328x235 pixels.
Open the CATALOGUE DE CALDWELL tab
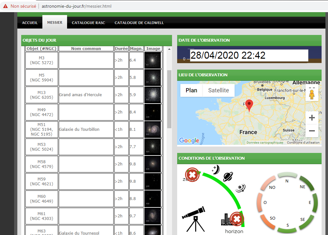139,23
